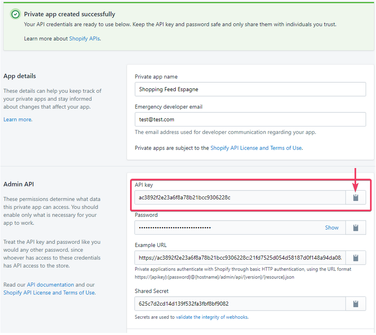Select the API key text field
Screen dimensions: 376x335
(x=240, y=198)
